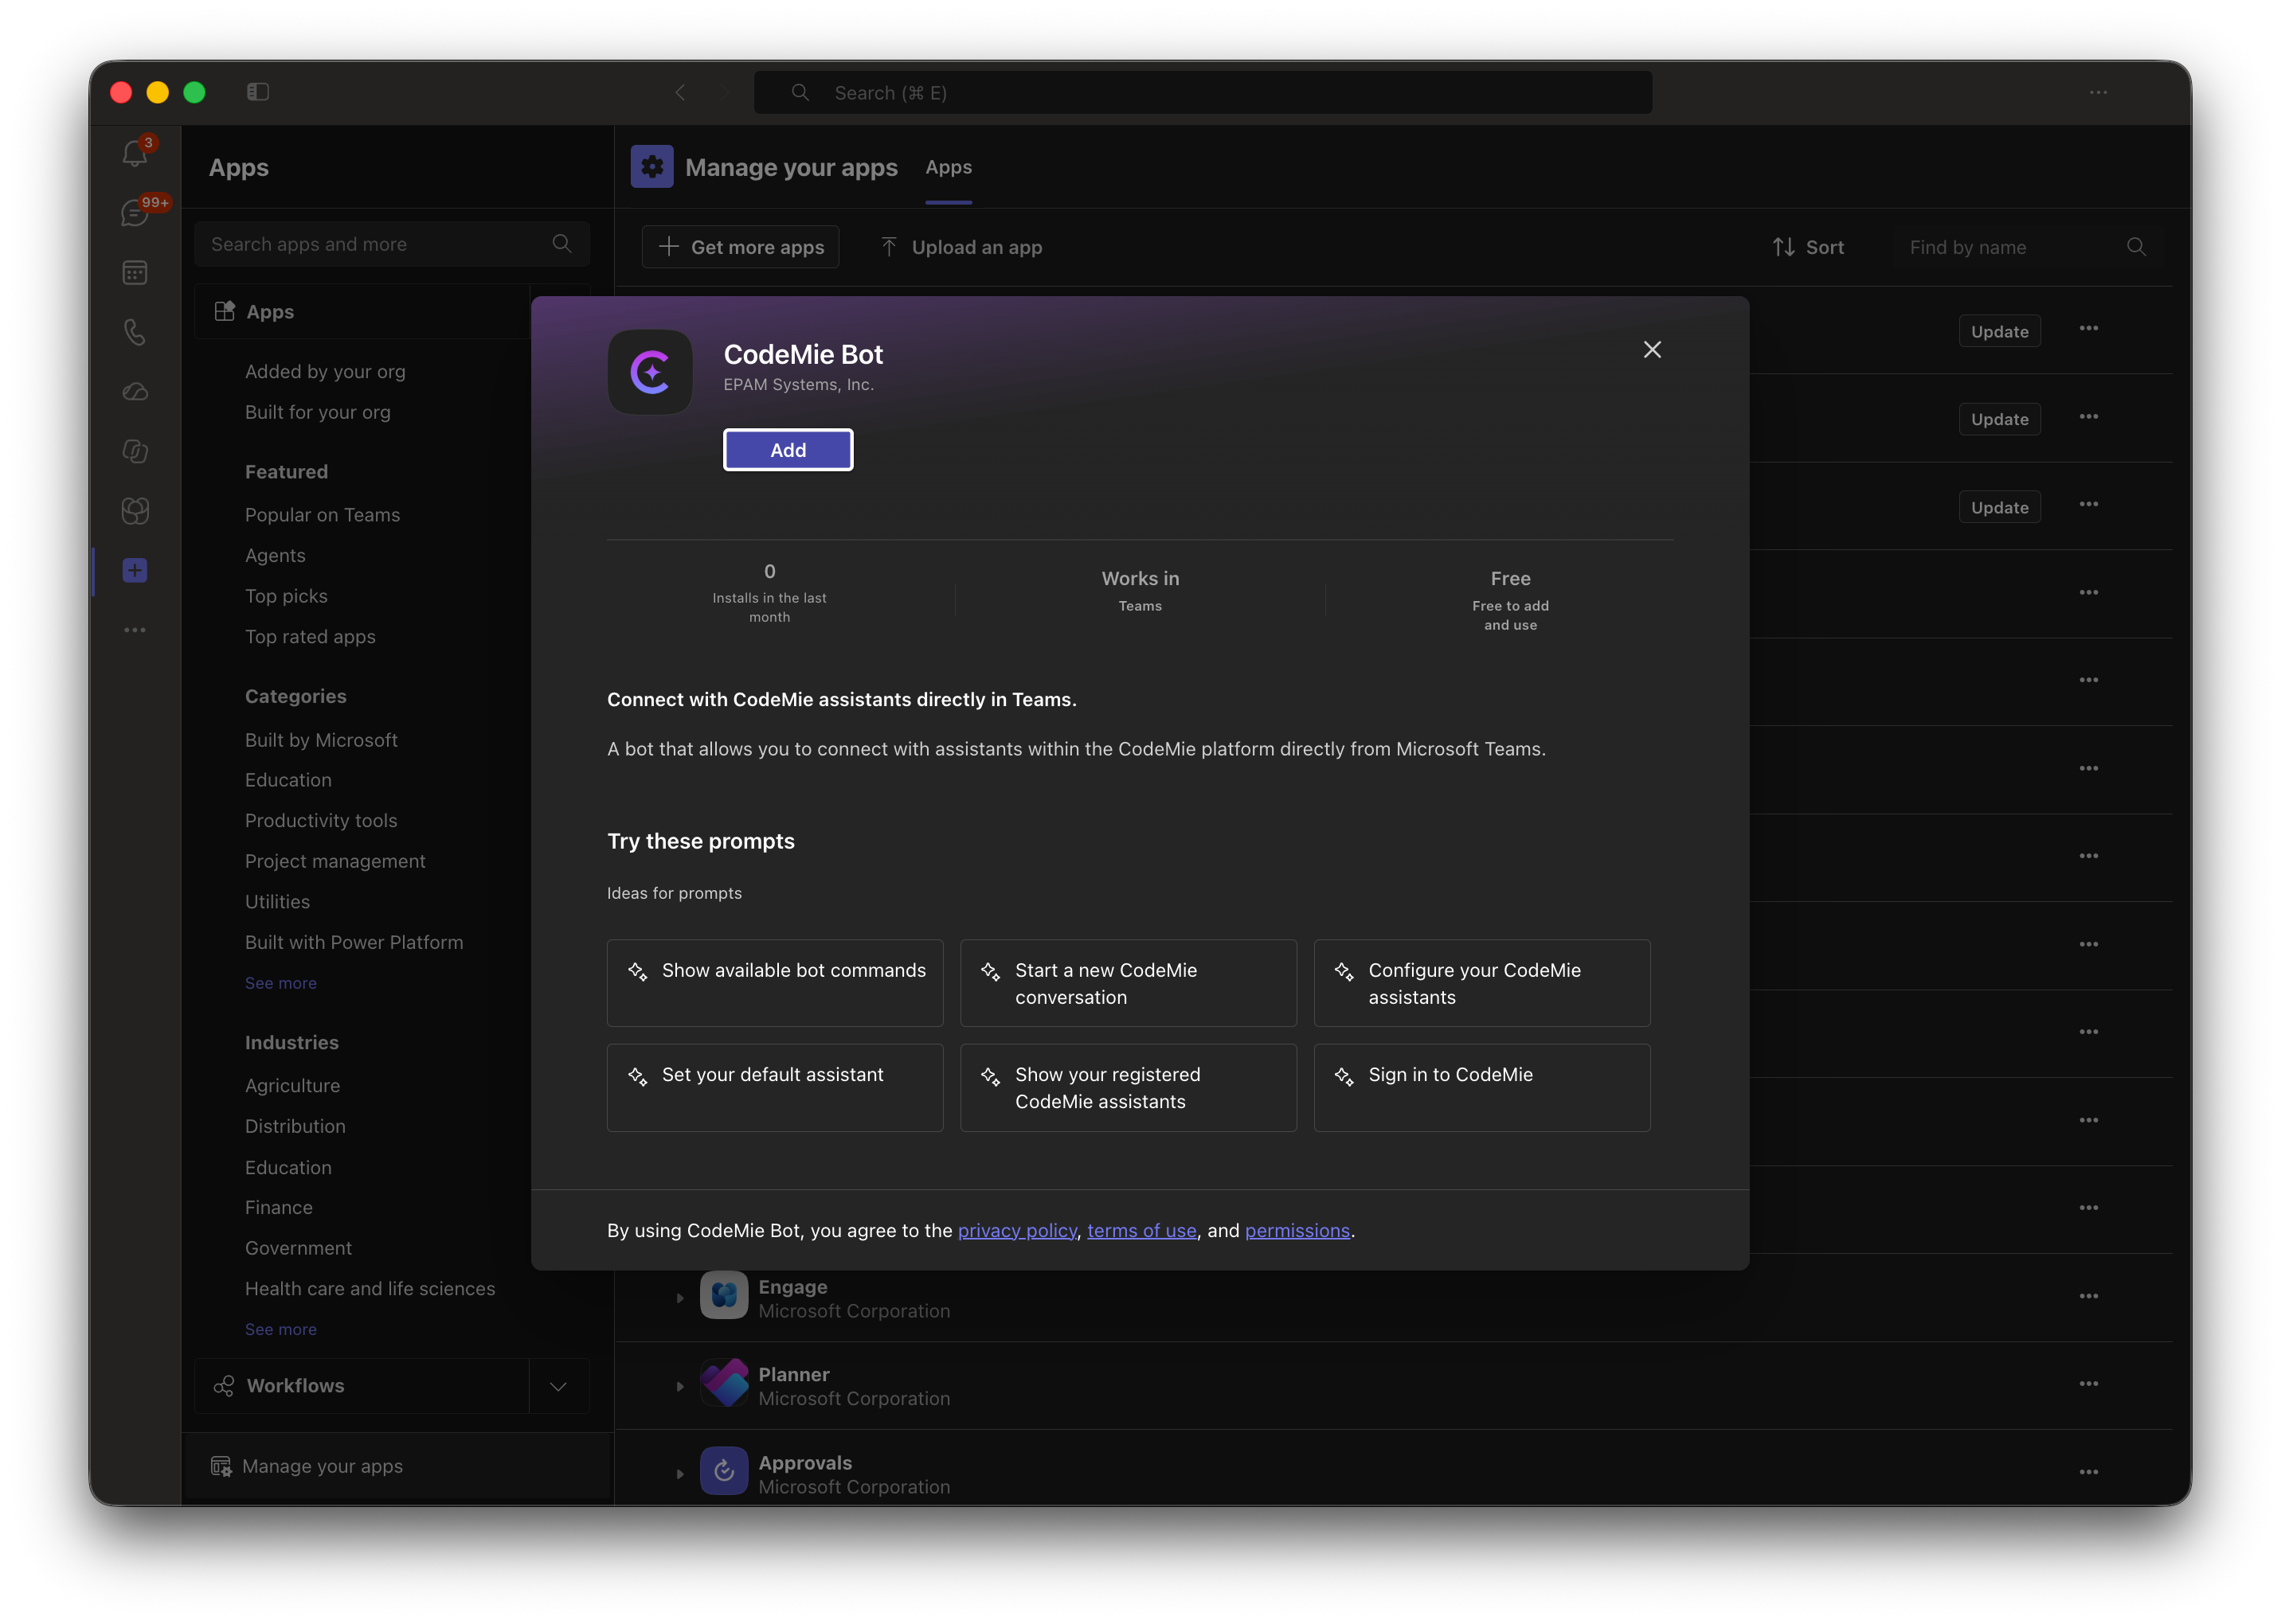Viewport: 2281px width, 1624px height.
Task: Click the search magnifier in Search apps and more
Action: (562, 244)
